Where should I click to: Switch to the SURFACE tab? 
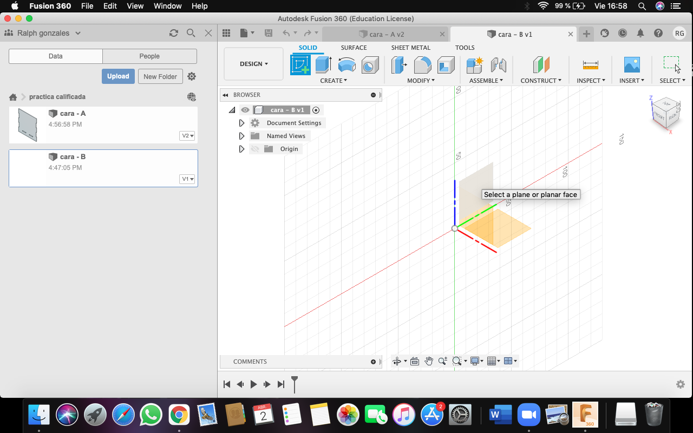354,48
